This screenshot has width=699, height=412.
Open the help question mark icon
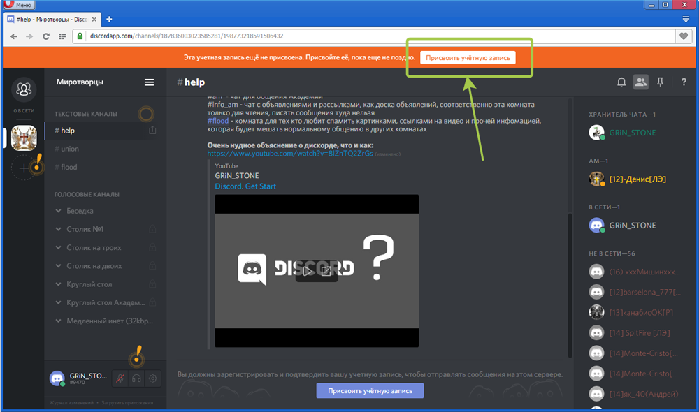click(x=684, y=82)
